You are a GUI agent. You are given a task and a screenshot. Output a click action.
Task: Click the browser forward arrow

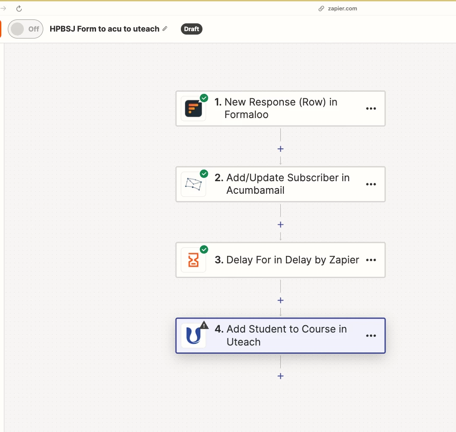click(3, 8)
